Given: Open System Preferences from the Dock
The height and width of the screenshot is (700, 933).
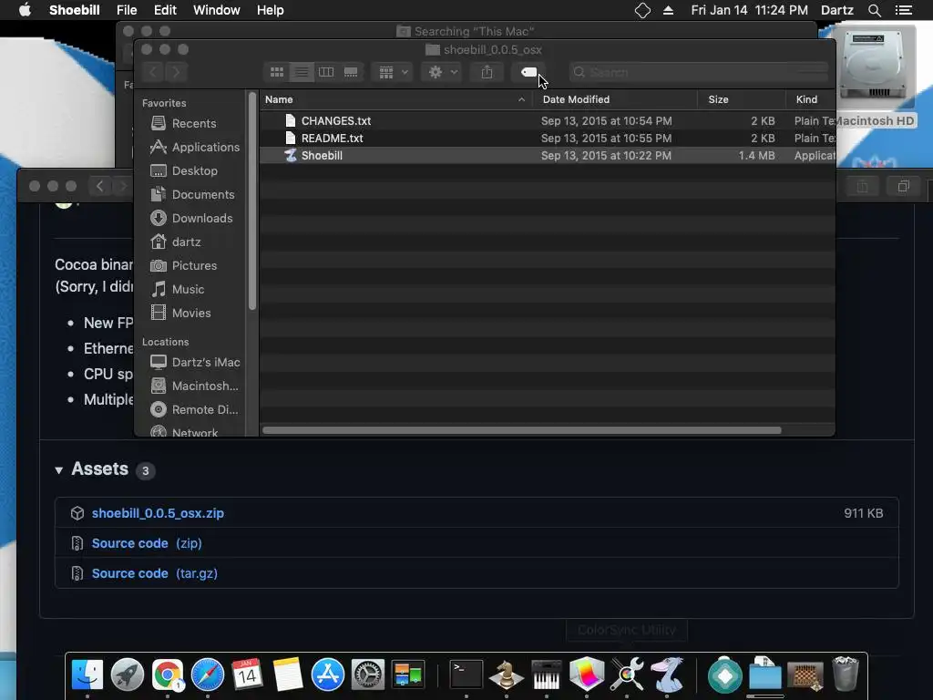Looking at the screenshot, I should pyautogui.click(x=368, y=675).
